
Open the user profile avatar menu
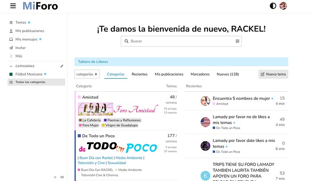(x=283, y=6)
